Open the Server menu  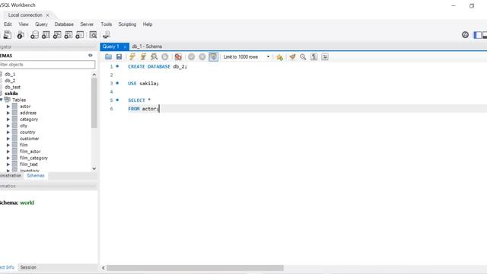click(87, 24)
